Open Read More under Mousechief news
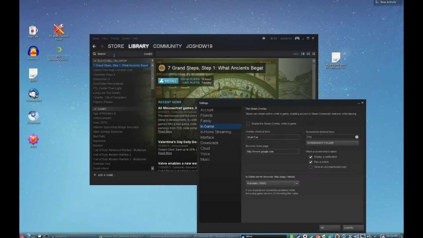Viewport: 423px width, 238px height. pos(165,132)
